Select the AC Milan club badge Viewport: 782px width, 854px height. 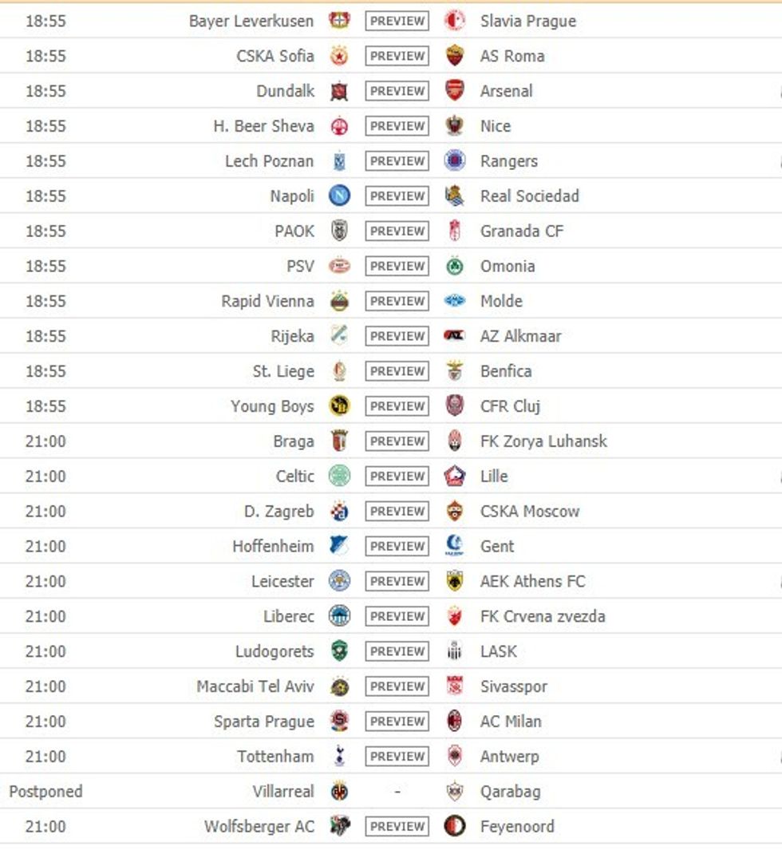(455, 721)
